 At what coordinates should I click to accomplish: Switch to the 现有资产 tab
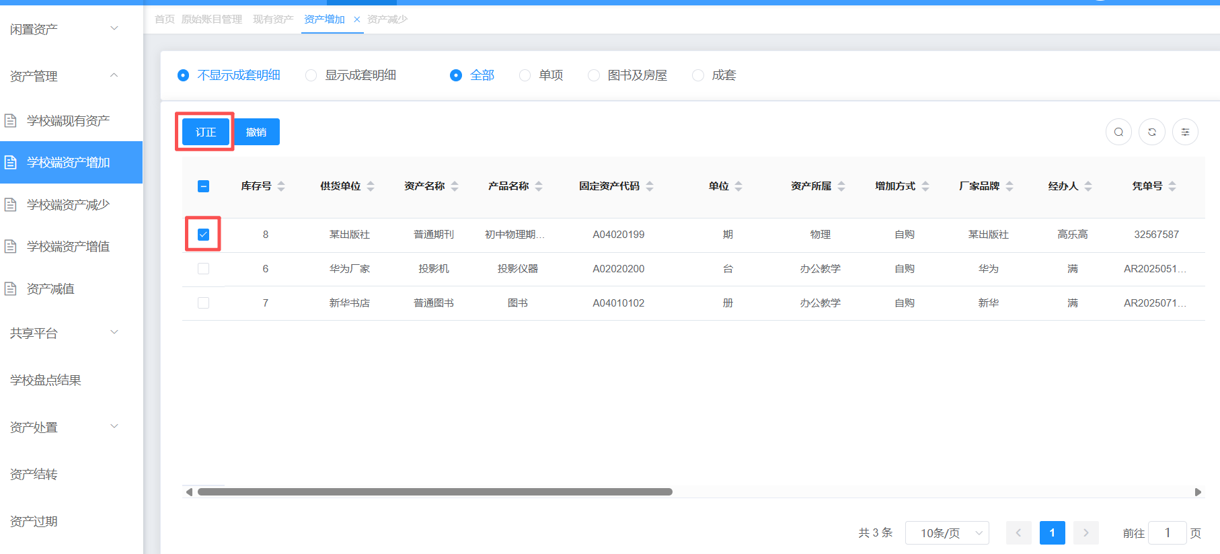click(272, 19)
